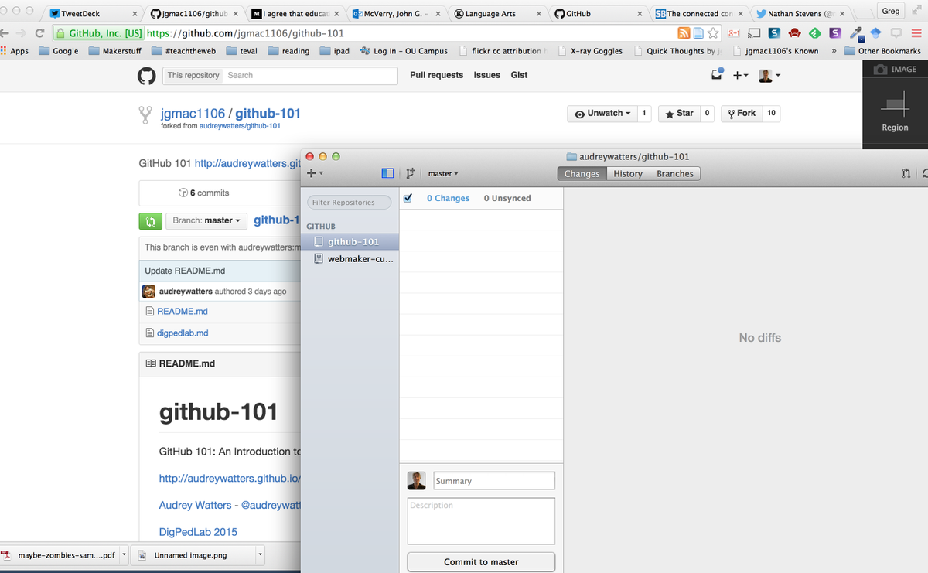Image resolution: width=928 pixels, height=573 pixels.
Task: Open GitHub notifications inbox icon
Action: click(x=717, y=75)
